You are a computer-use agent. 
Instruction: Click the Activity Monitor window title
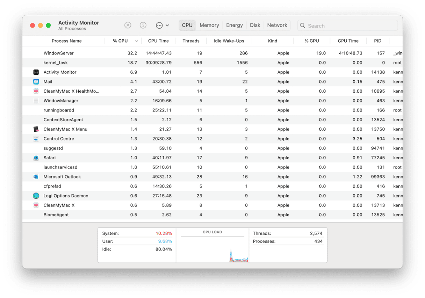point(79,23)
